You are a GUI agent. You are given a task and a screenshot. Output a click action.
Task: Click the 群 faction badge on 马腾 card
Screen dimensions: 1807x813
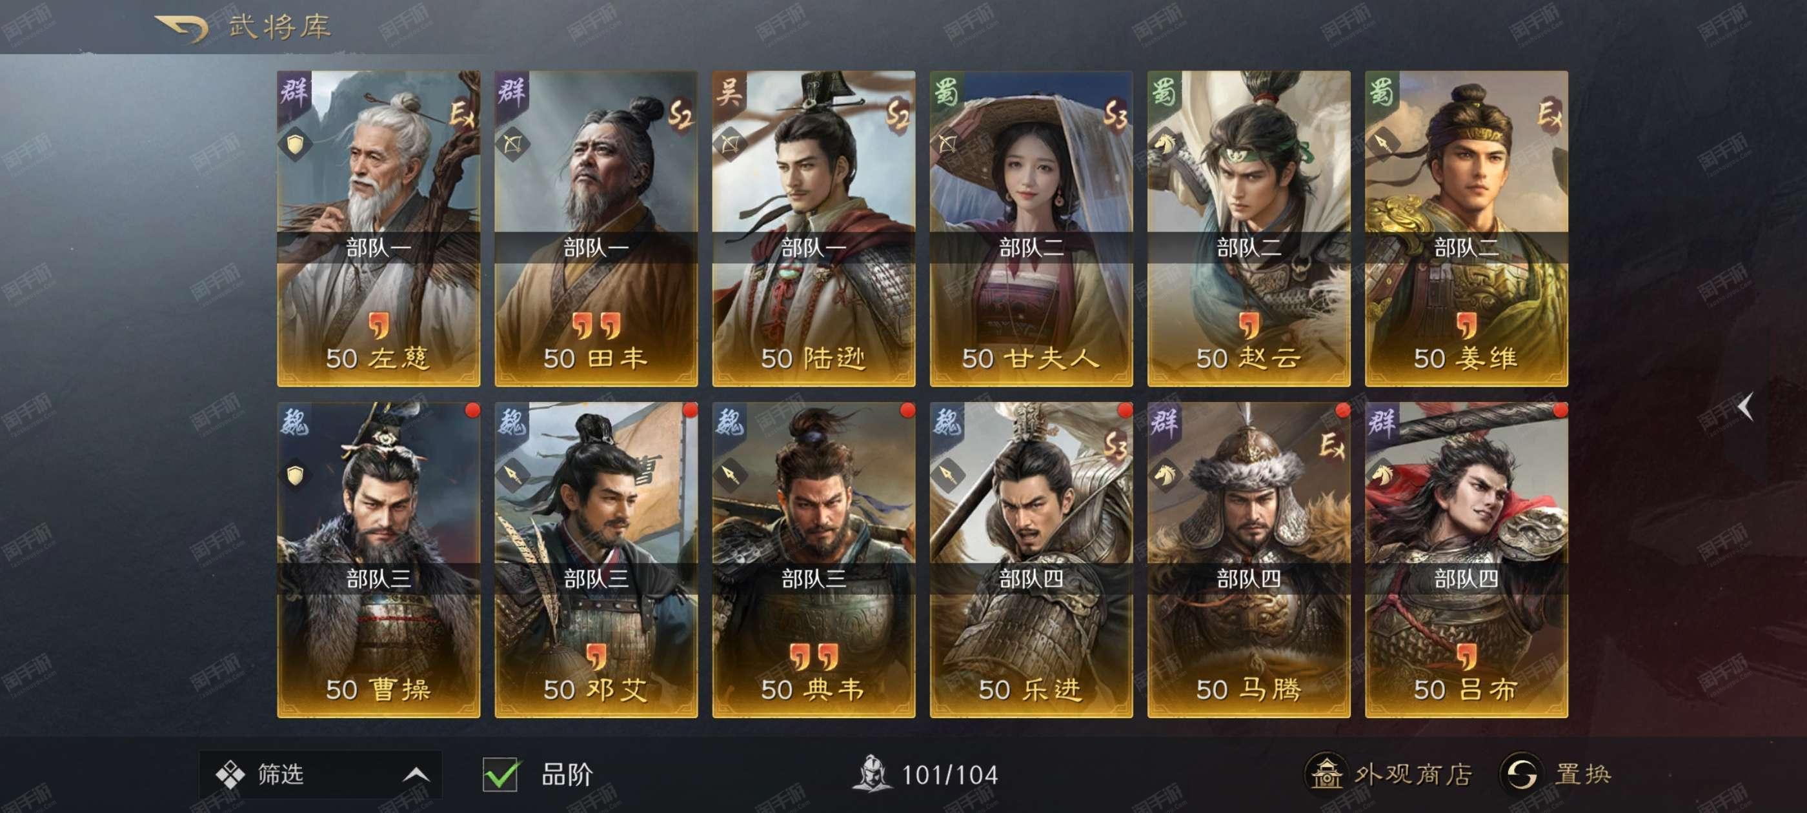[1164, 422]
